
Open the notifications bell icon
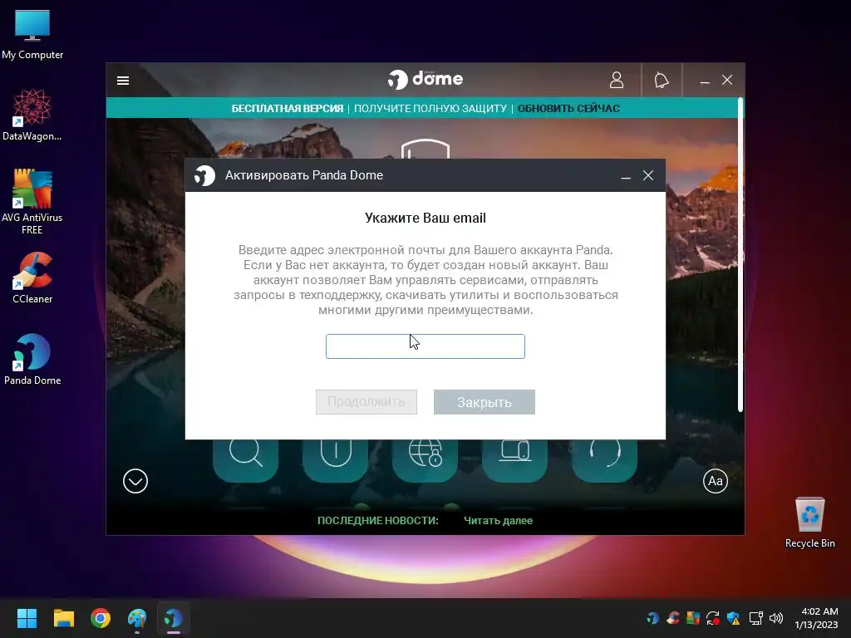coord(661,81)
